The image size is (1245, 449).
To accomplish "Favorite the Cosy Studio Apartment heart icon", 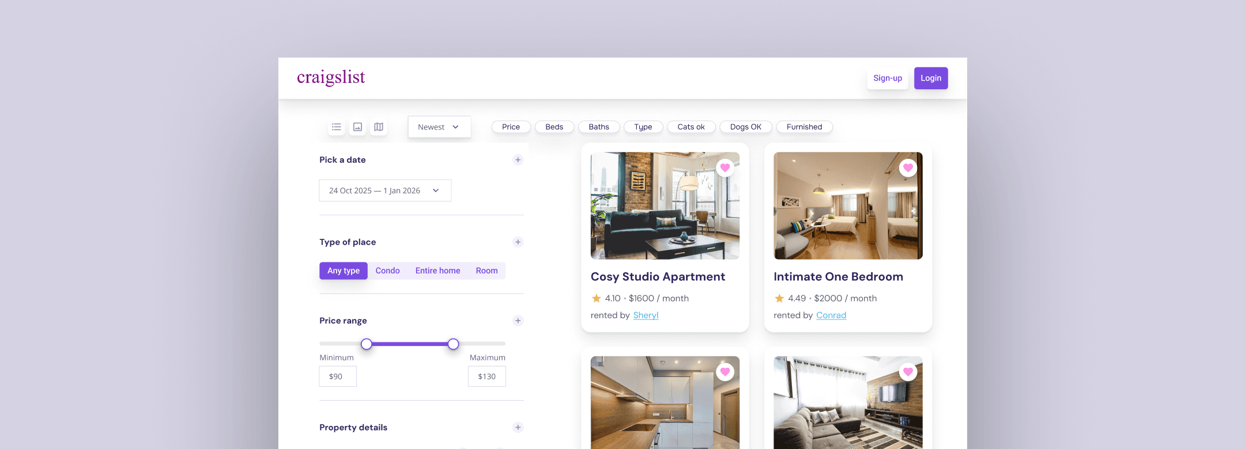I will tap(725, 168).
